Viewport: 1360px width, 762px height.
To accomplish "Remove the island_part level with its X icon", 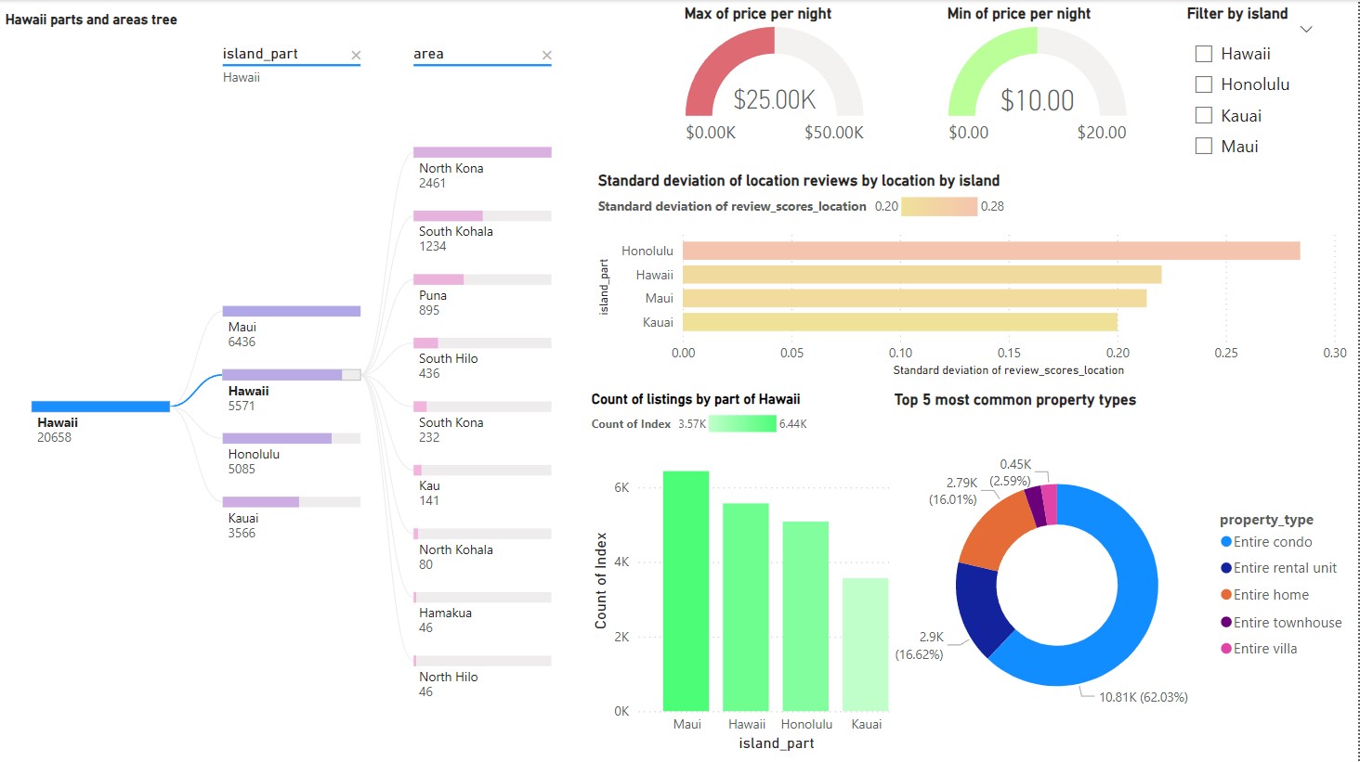I will (x=356, y=56).
